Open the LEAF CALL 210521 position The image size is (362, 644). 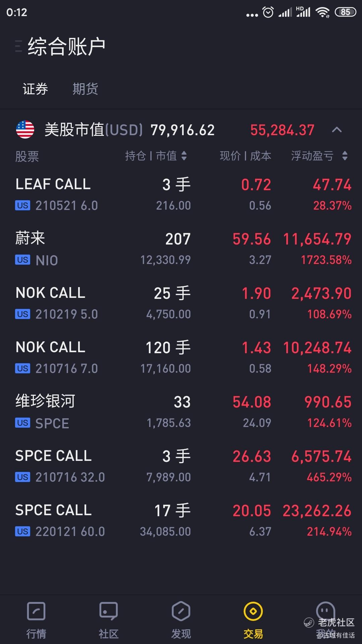(181, 195)
